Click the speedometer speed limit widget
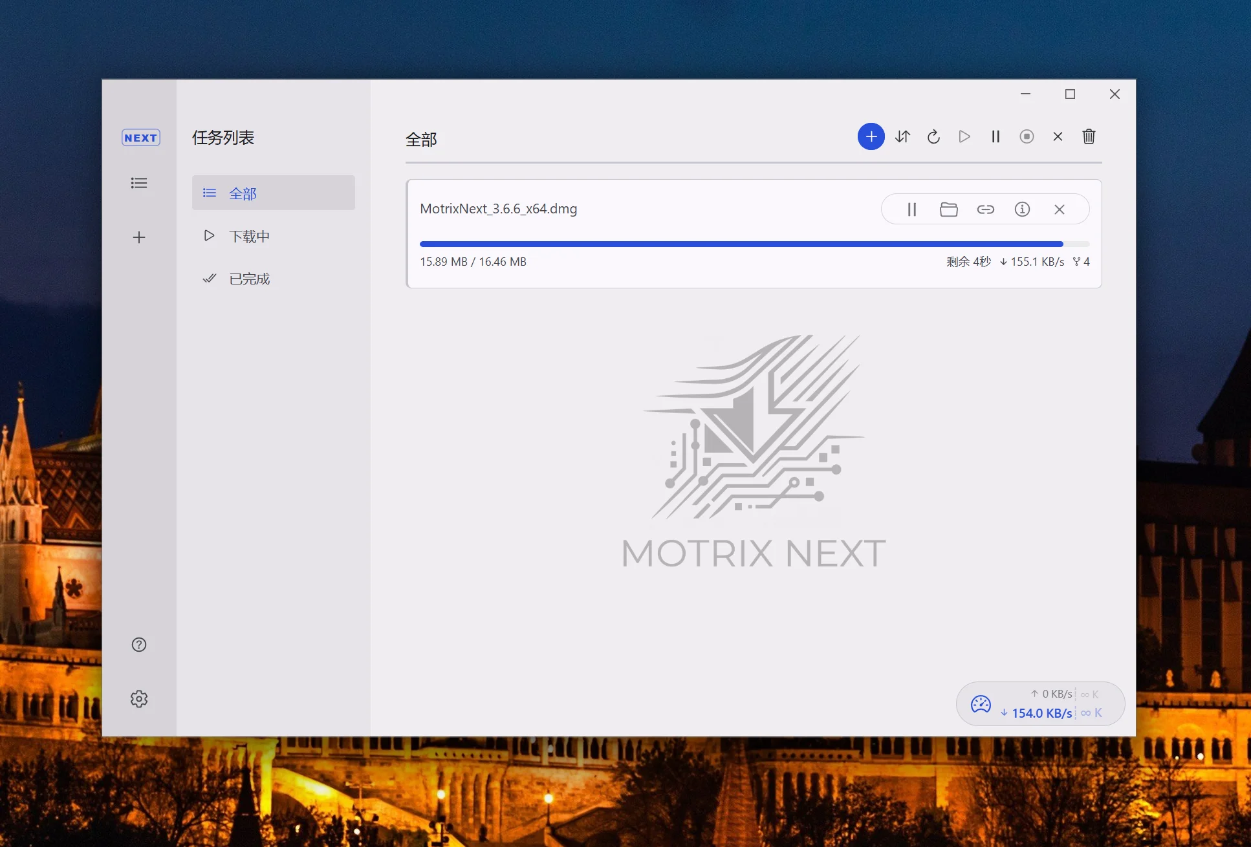Image resolution: width=1251 pixels, height=847 pixels. 981,704
